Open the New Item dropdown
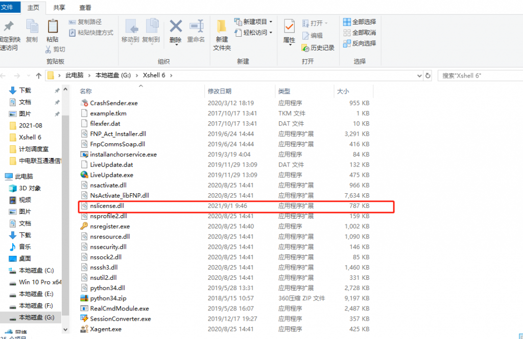This screenshot has width=523, height=339. click(253, 22)
